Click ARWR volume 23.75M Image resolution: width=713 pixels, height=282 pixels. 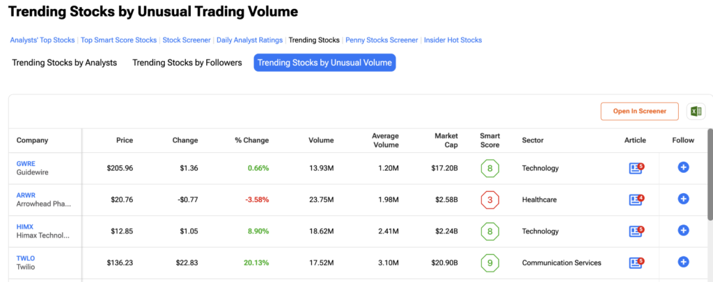[x=321, y=199]
